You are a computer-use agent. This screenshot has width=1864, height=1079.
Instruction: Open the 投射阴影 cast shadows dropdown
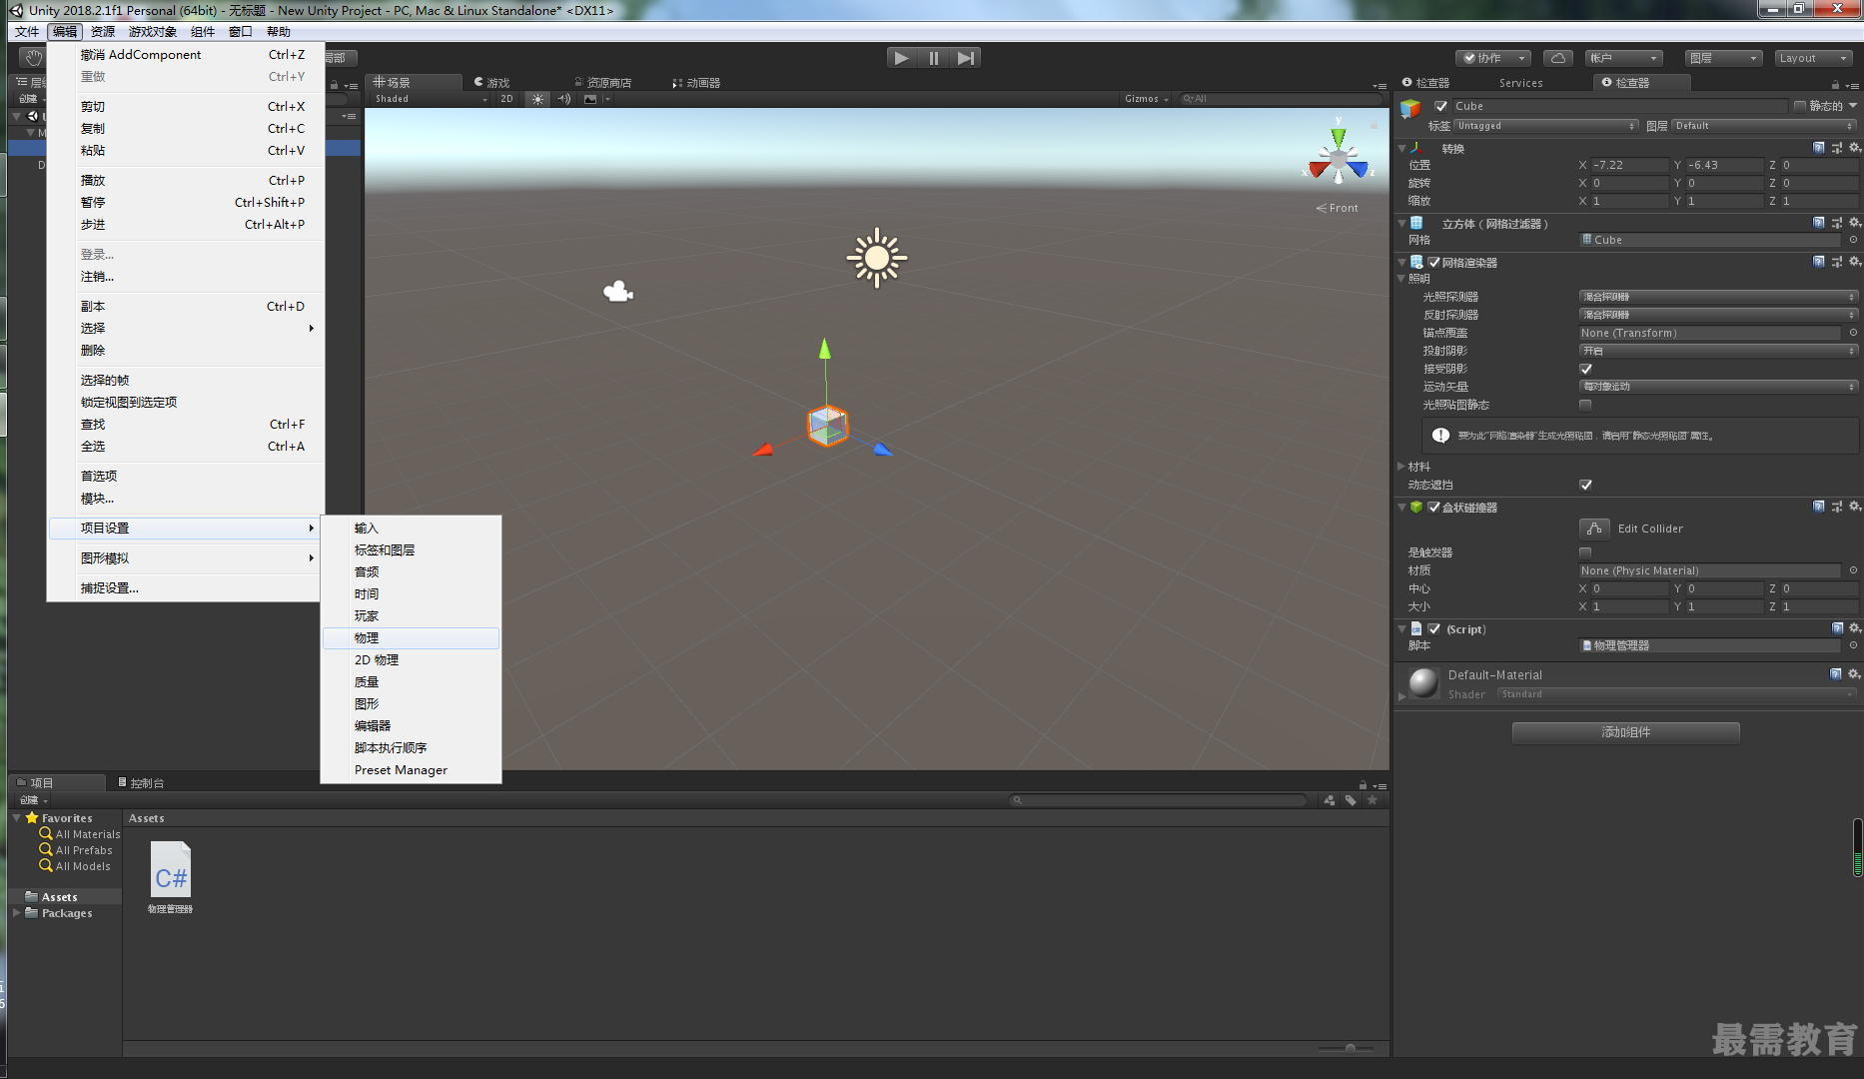[x=1718, y=351]
